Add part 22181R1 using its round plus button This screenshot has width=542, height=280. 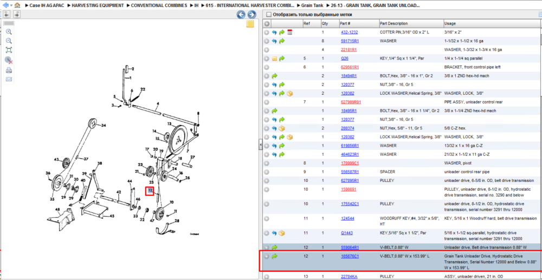[x=267, y=50]
